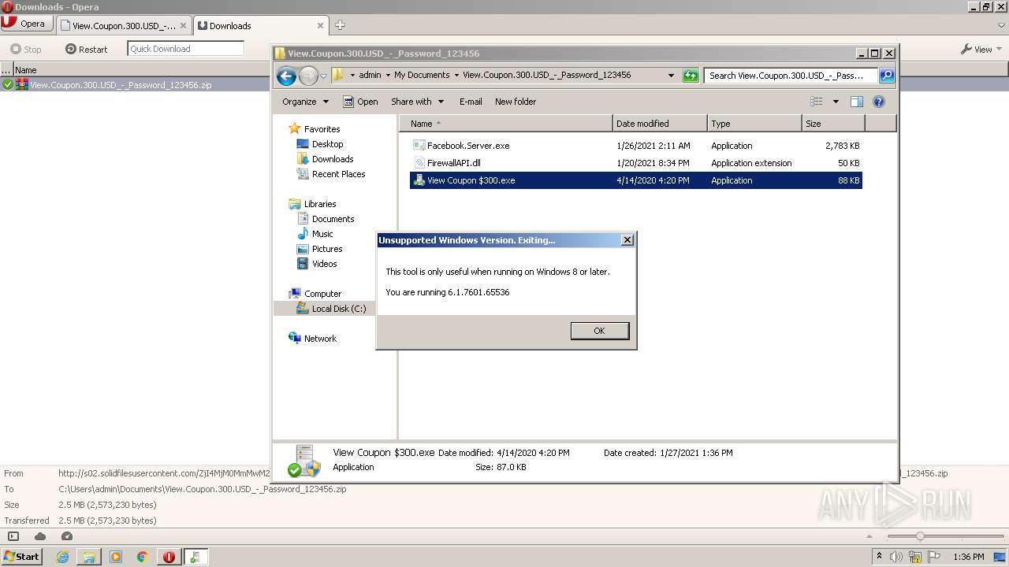Click Opera panels toggle icon at bottom

click(13, 536)
